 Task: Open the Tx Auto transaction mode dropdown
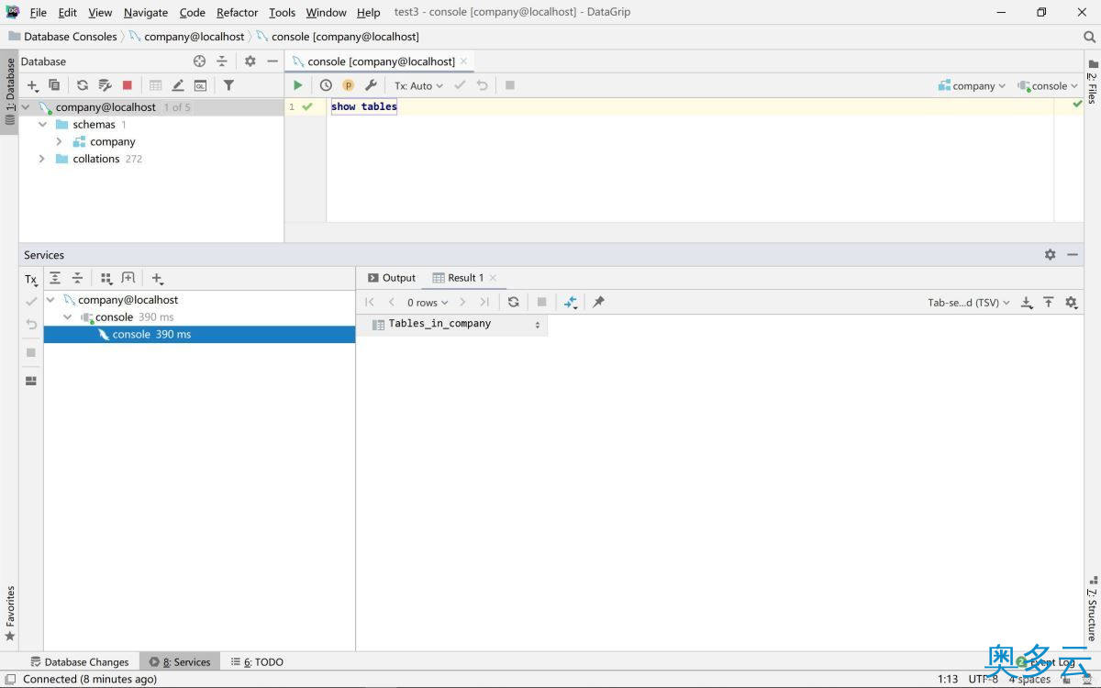click(419, 85)
